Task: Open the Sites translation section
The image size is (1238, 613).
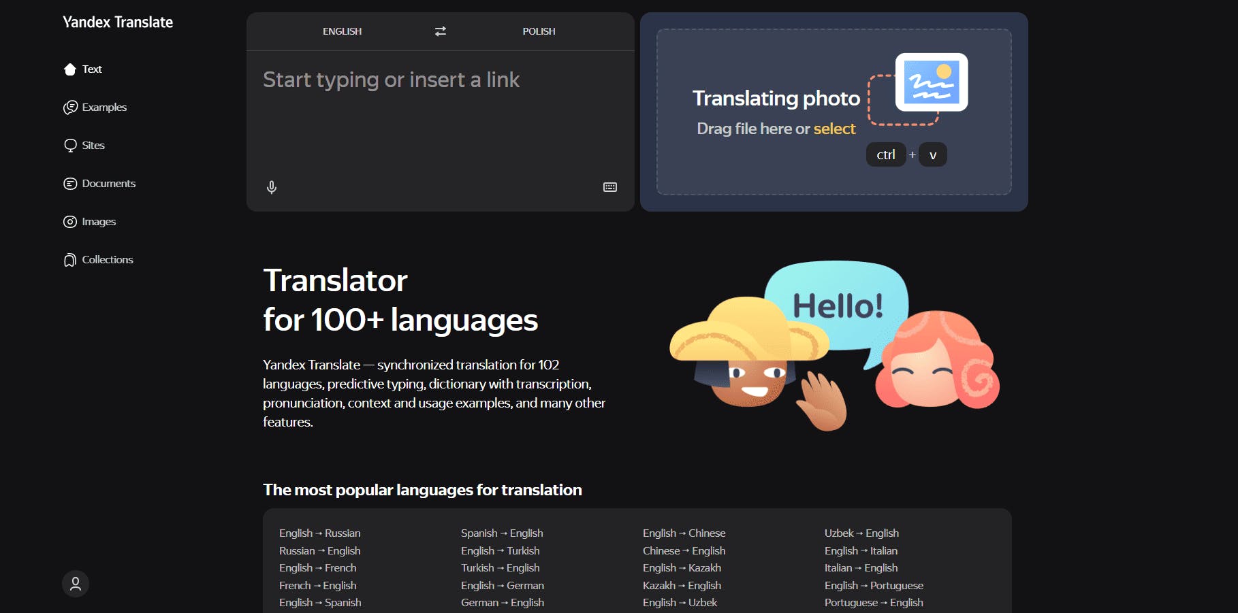Action: pyautogui.click(x=93, y=145)
